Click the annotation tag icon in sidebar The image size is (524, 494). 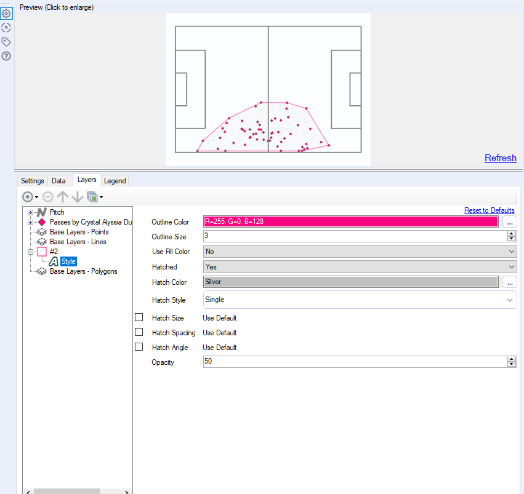point(6,42)
